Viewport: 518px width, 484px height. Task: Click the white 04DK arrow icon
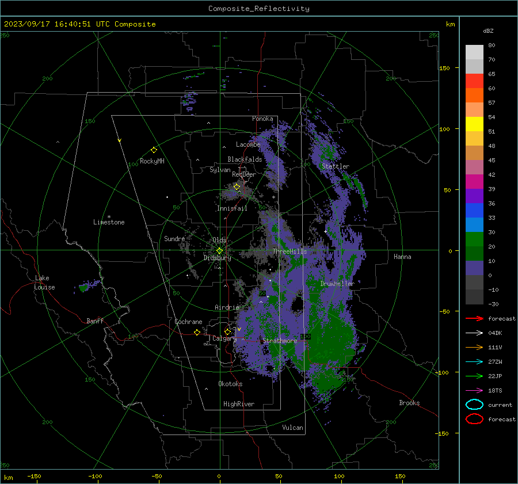474,333
